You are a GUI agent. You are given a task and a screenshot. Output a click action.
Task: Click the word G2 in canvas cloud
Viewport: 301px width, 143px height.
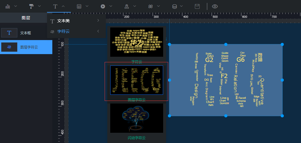pyautogui.click(x=209, y=60)
